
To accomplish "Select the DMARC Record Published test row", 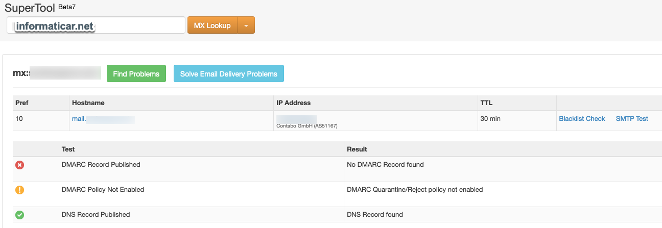I will pos(337,170).
